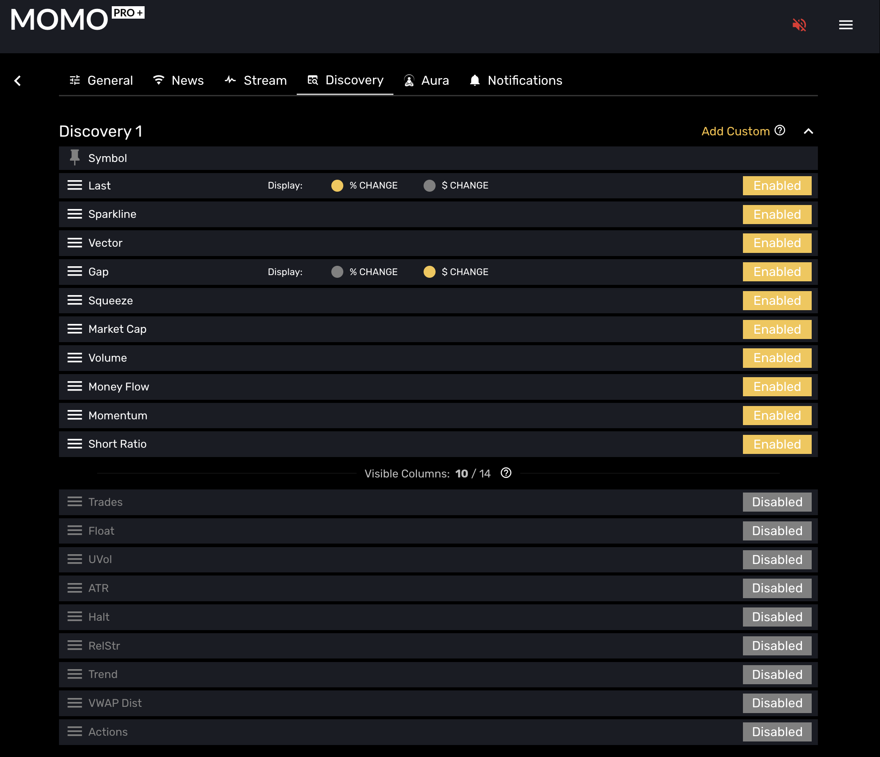
Task: Disable the Vector column
Action: tap(777, 243)
